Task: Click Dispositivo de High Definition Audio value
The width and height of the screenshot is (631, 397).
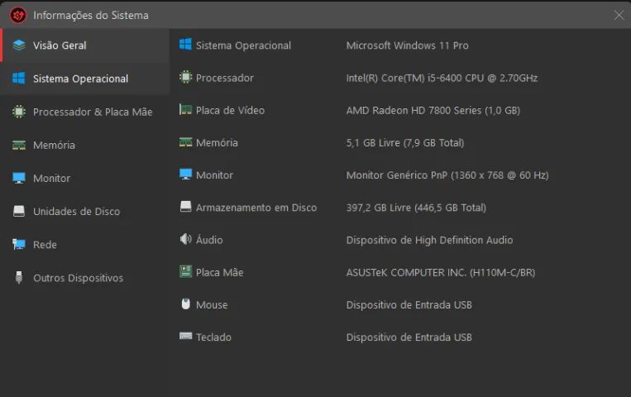Action: pos(429,240)
